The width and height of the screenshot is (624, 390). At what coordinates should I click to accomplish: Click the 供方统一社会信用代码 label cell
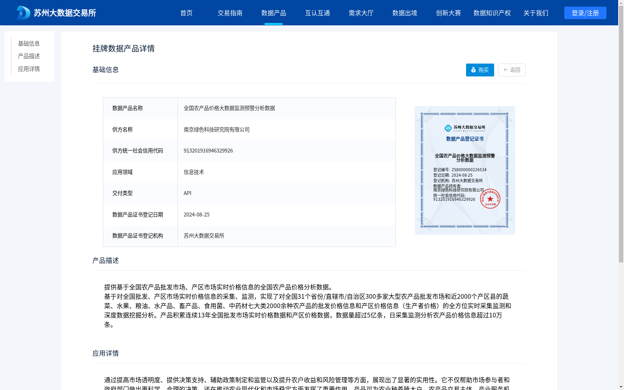coord(140,151)
